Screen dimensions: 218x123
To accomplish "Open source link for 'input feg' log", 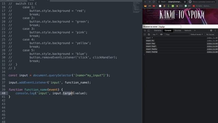I will [x=212, y=43].
